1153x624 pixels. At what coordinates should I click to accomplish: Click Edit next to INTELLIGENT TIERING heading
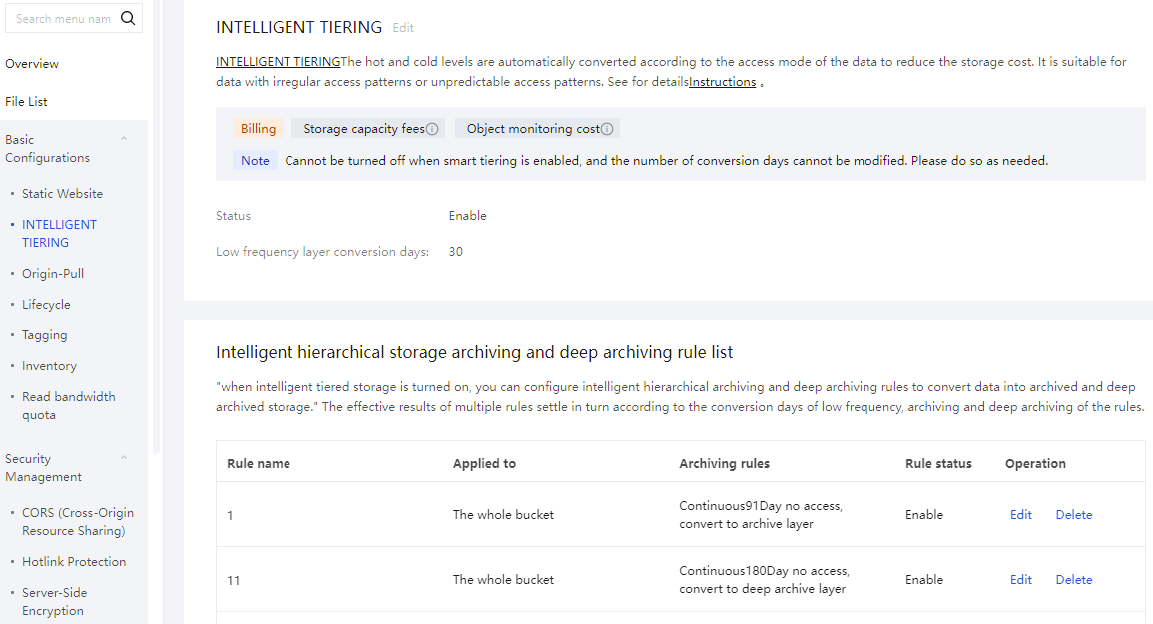[403, 28]
